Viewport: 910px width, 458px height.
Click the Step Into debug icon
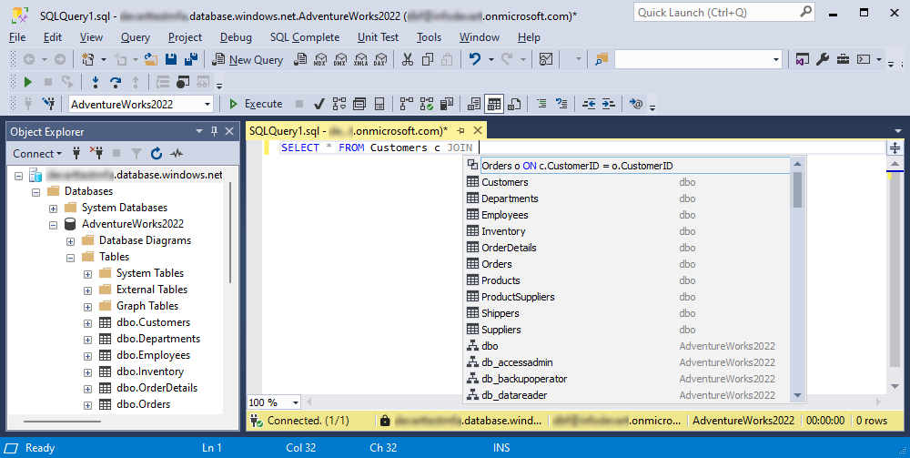click(x=96, y=82)
